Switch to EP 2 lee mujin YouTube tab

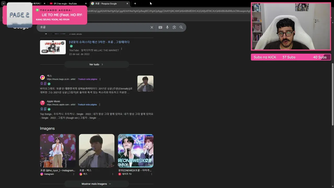pos(68,3)
